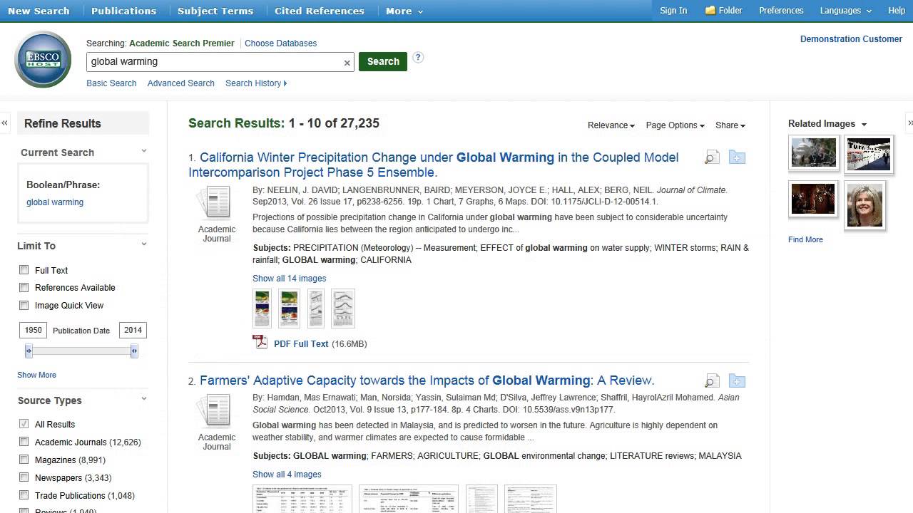The width and height of the screenshot is (913, 513).
Task: Tick the Image Quick View checkbox
Action: click(24, 306)
